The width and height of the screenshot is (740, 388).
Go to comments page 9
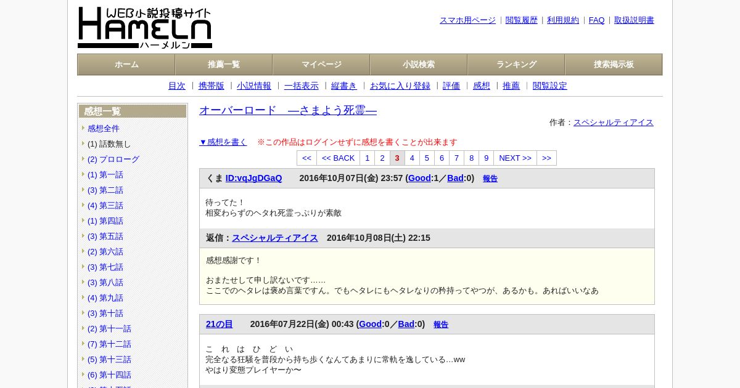point(486,158)
